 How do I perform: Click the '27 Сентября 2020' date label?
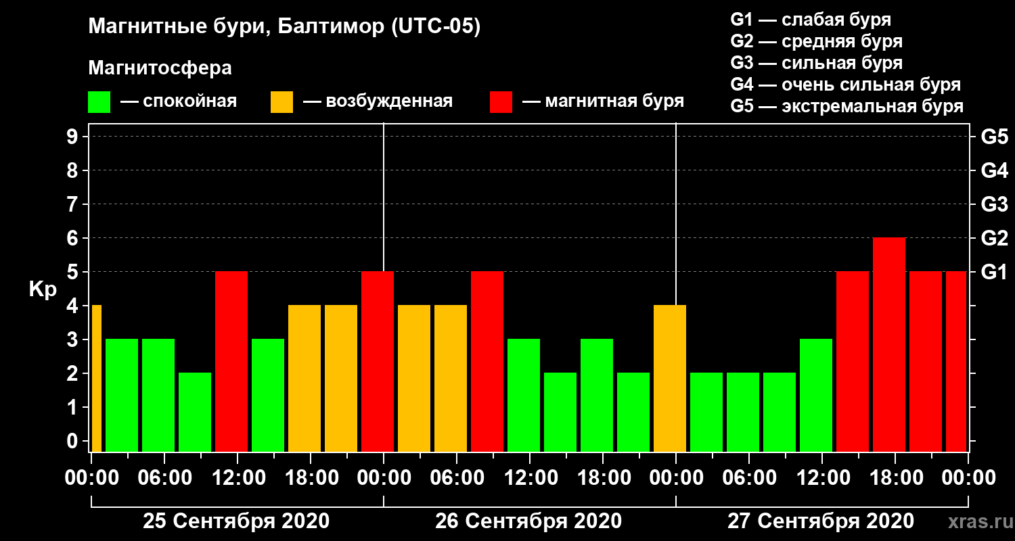(x=821, y=521)
